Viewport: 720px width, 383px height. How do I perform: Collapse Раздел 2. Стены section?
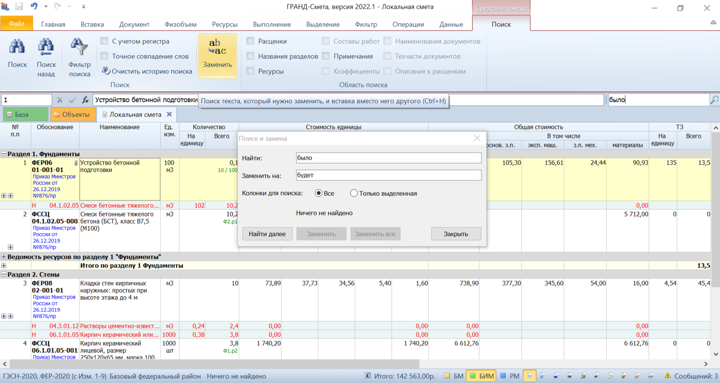(x=4, y=275)
